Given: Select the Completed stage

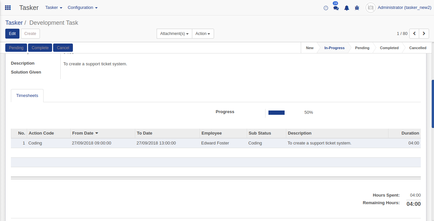Looking at the screenshot, I should [389, 48].
